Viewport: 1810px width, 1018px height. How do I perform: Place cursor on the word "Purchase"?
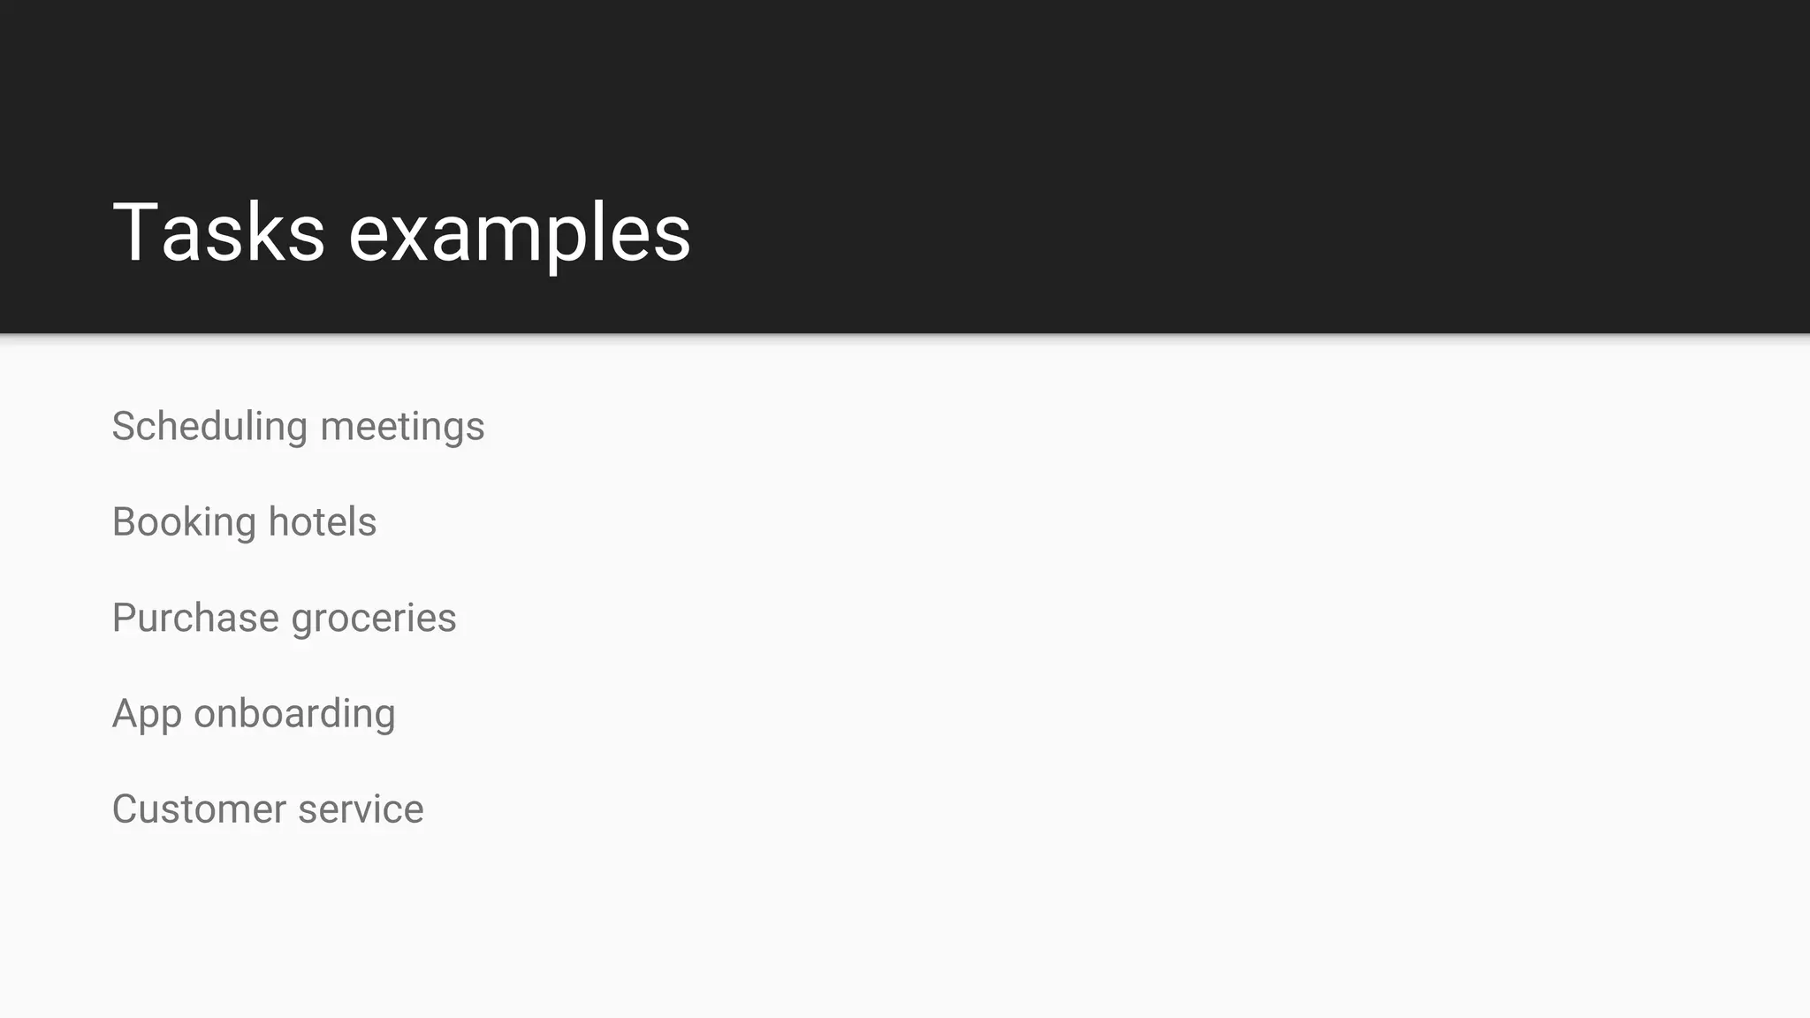[195, 618]
